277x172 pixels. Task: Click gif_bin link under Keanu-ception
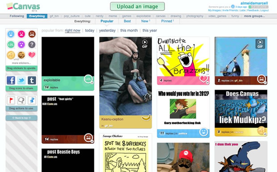point(108,126)
